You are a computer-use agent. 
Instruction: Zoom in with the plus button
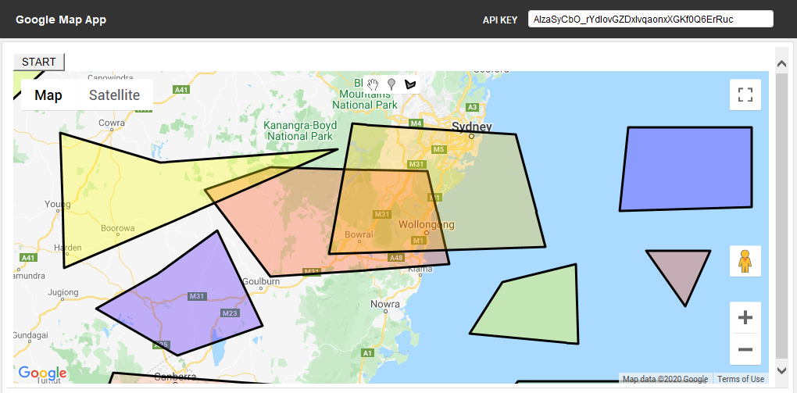click(745, 318)
